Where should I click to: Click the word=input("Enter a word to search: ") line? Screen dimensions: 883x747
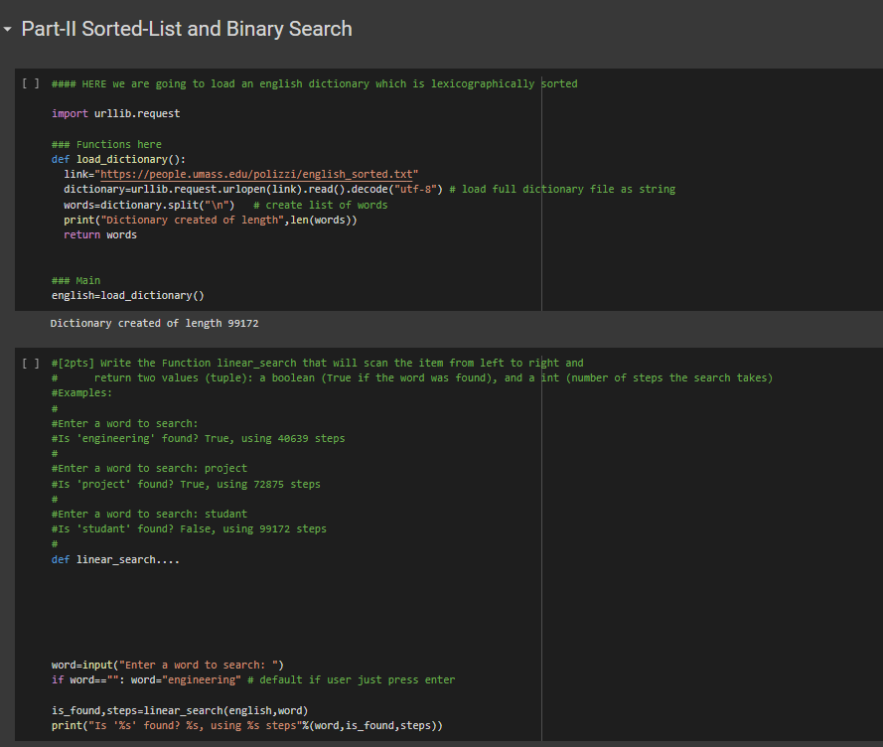[x=168, y=666]
